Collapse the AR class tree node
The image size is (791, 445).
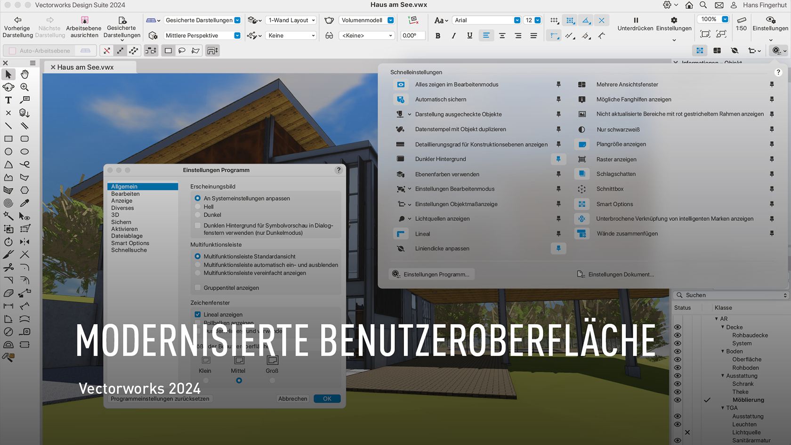click(717, 319)
